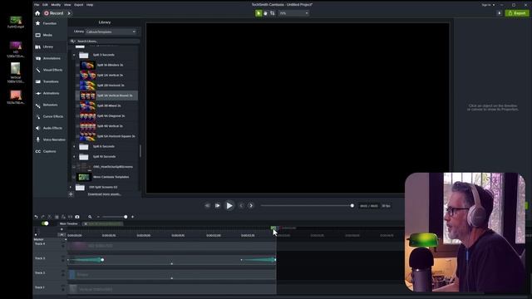Open the File menu
This screenshot has width=532, height=299.
(37, 5)
